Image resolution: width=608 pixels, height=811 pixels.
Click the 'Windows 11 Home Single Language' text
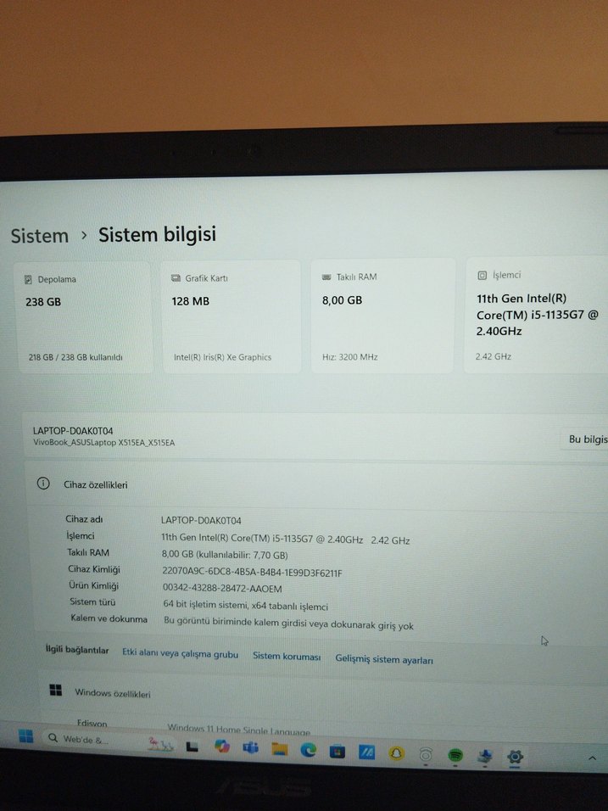pyautogui.click(x=239, y=730)
